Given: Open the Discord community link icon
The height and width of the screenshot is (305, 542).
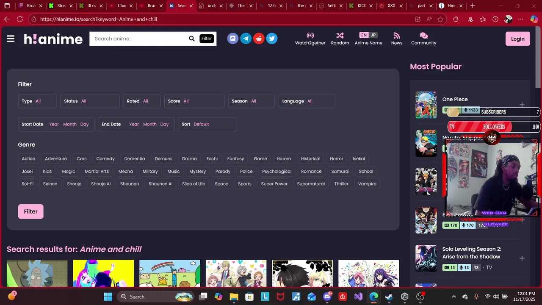Looking at the screenshot, I should pos(232,39).
